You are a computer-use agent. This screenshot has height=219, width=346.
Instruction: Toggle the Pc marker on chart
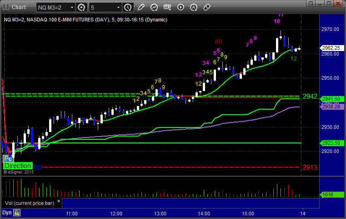pos(7,159)
